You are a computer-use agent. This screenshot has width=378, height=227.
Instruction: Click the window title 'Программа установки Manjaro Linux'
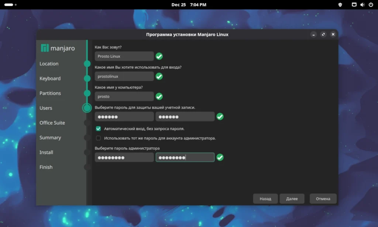187,34
